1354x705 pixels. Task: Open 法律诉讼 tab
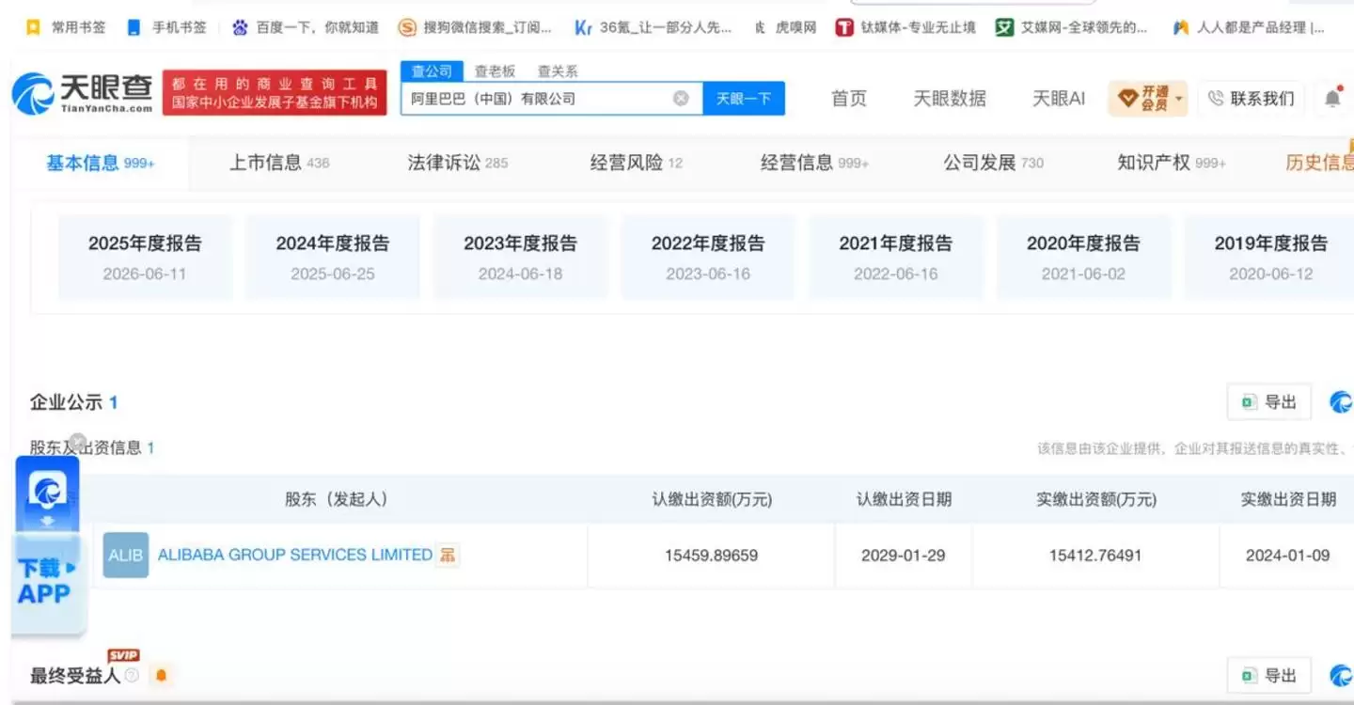tap(457, 163)
